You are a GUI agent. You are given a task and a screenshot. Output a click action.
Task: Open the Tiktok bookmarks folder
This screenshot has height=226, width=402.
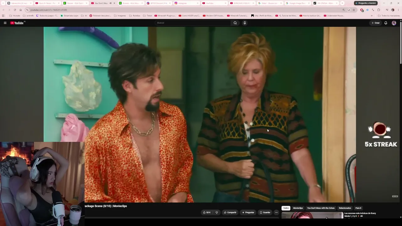pyautogui.click(x=147, y=16)
